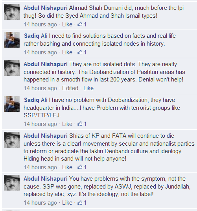This screenshot has height=211, width=197.
Task: Like the 'not isolated dots' comment
Action: [88, 88]
